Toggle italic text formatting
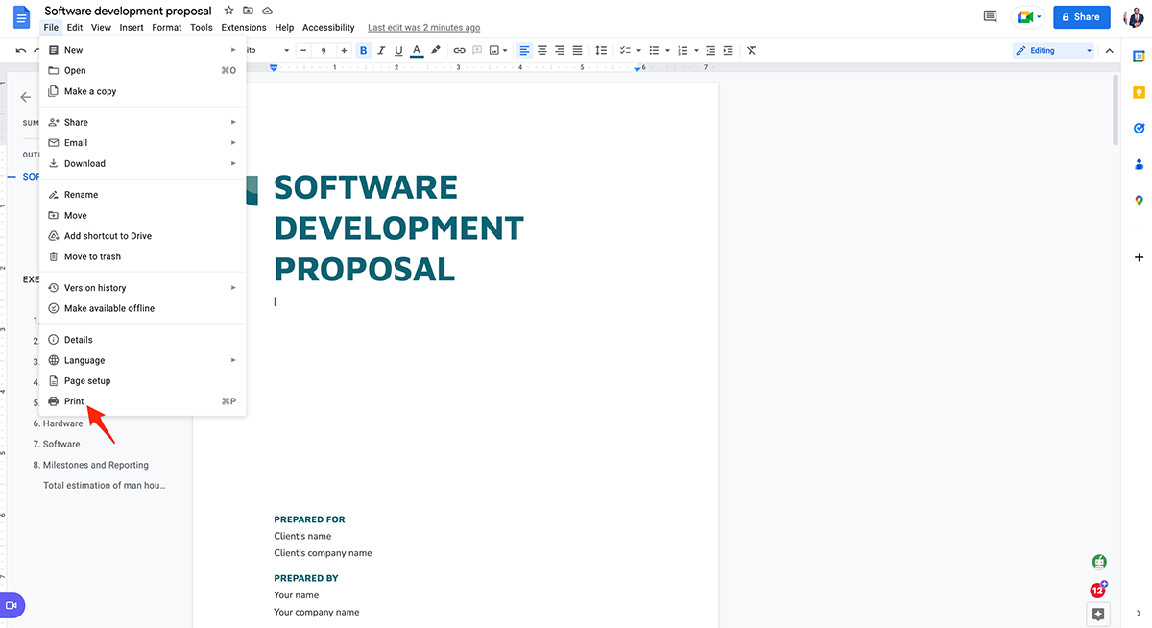This screenshot has height=628, width=1152. [381, 50]
